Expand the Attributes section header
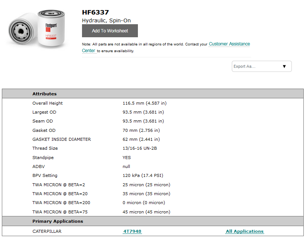Image resolution: width=306 pixels, height=238 pixels. (x=44, y=93)
